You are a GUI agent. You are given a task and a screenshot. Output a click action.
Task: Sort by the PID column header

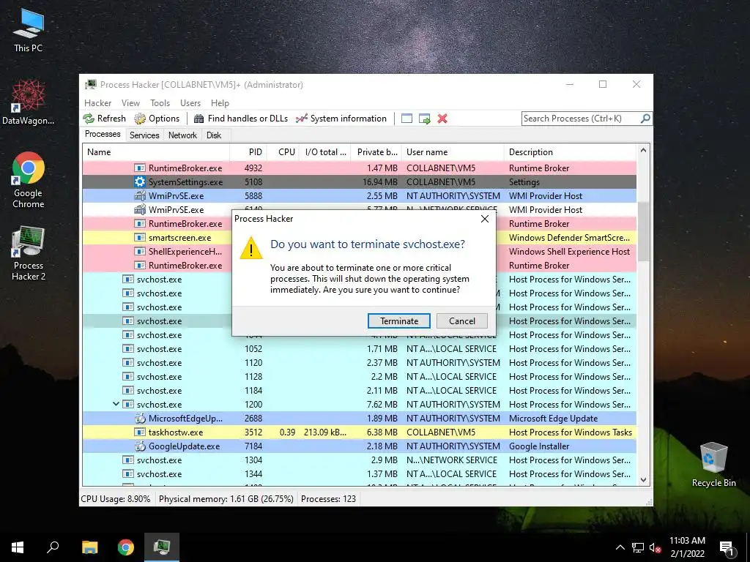pyautogui.click(x=248, y=152)
